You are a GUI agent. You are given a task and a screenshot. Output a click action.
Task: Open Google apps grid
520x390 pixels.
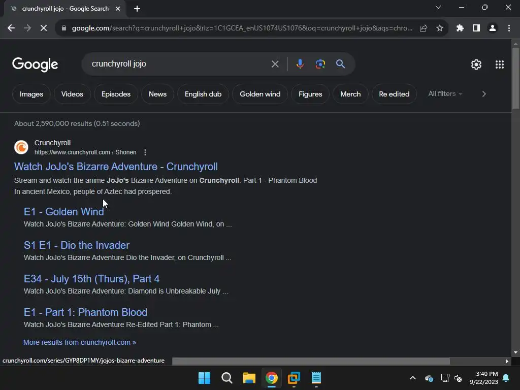coord(500,64)
